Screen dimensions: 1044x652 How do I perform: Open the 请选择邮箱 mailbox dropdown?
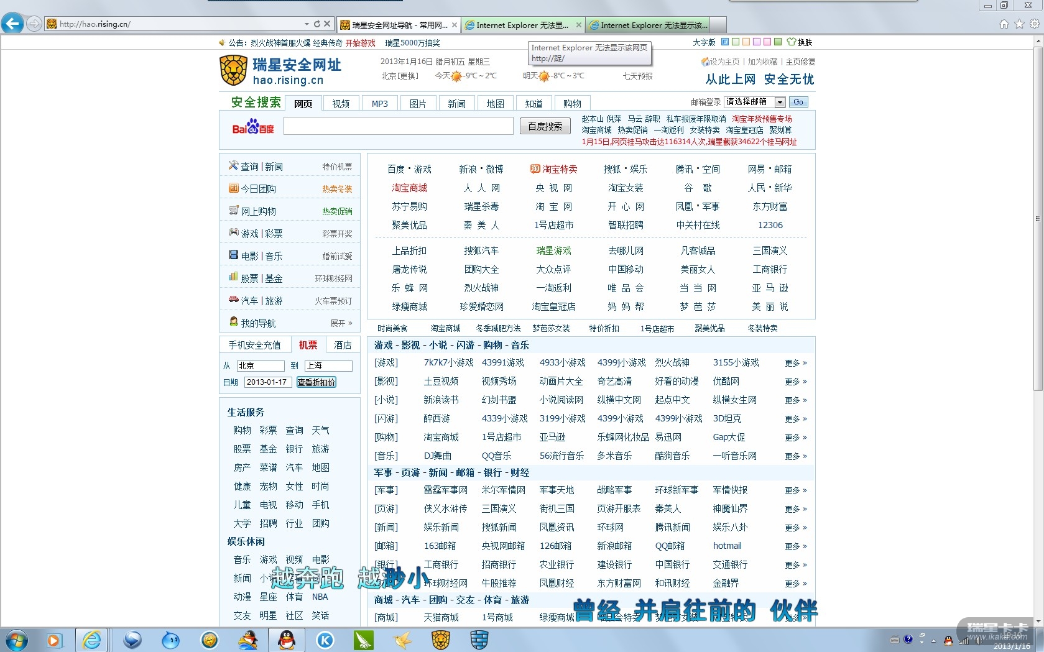(x=755, y=102)
